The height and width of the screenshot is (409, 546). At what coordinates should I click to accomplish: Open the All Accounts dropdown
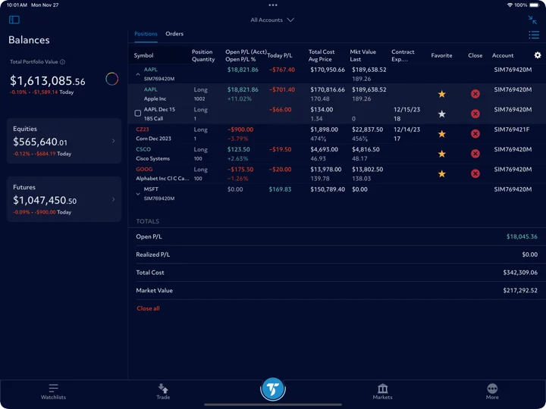point(272,20)
